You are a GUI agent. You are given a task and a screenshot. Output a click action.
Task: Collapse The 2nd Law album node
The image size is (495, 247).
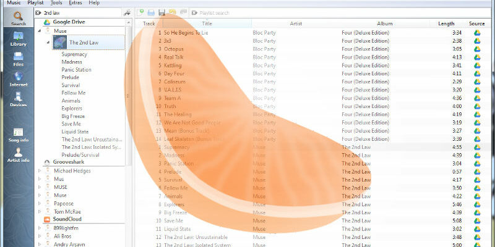coord(48,42)
